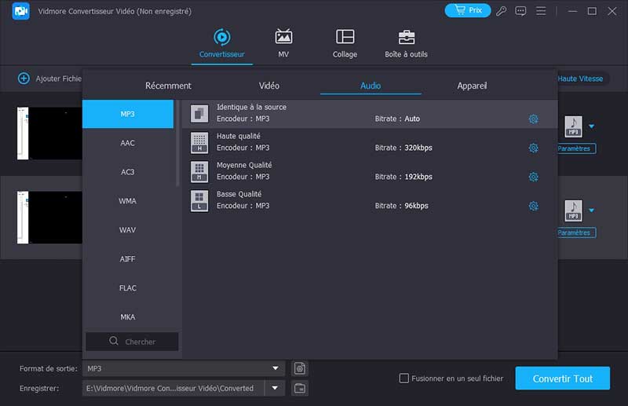Click the key registration icon
The height and width of the screenshot is (406, 628).
click(501, 11)
